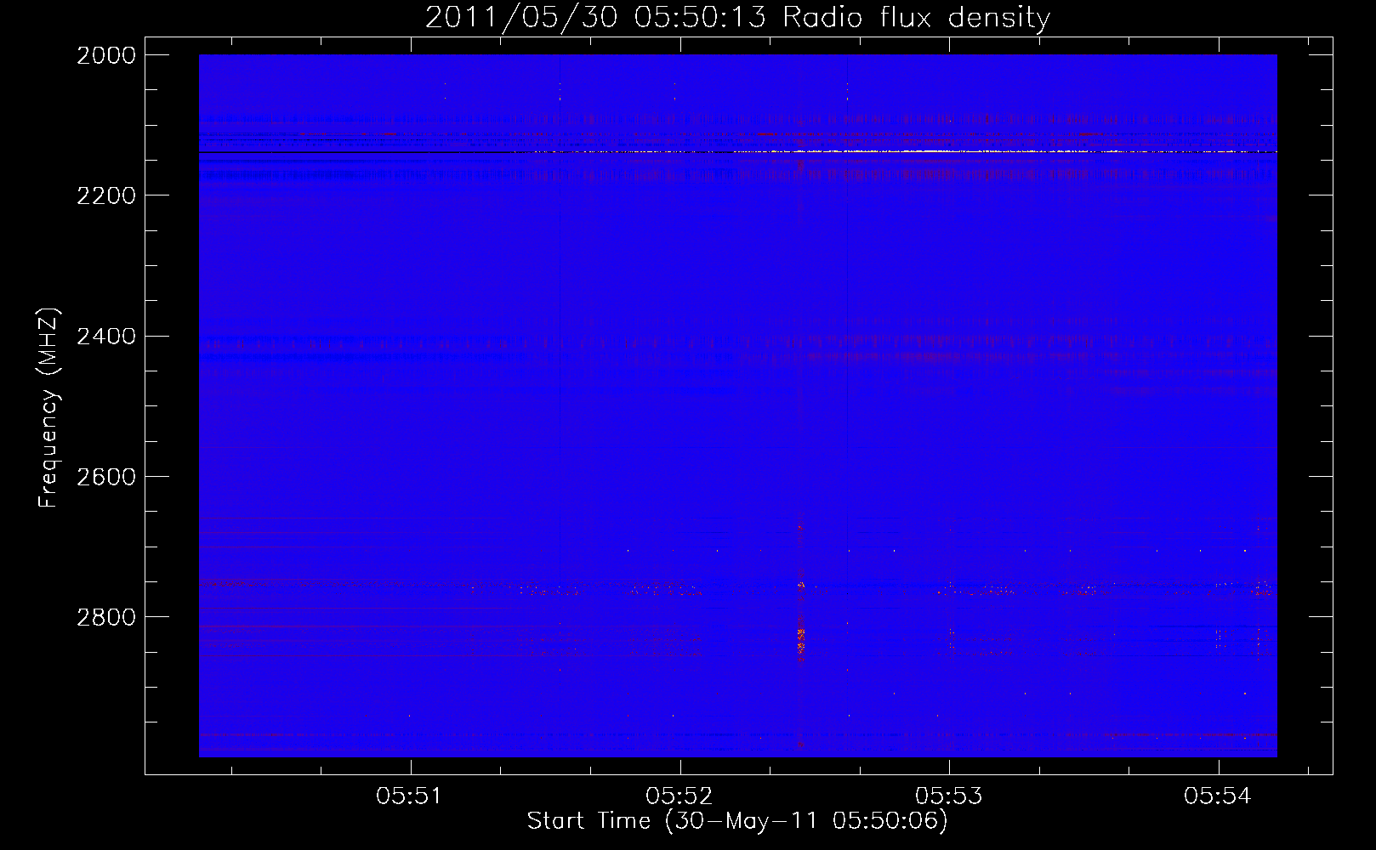
Task: Click the plot title "2011/05/30 05:50:13 Radio flux density"
Action: (737, 17)
